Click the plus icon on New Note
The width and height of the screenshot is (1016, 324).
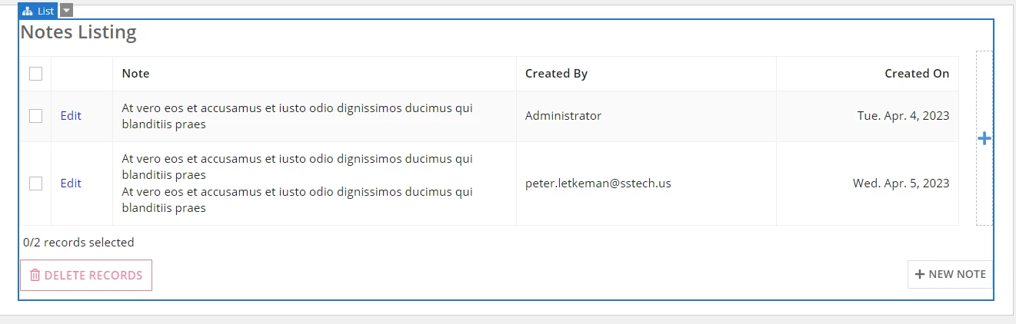919,274
